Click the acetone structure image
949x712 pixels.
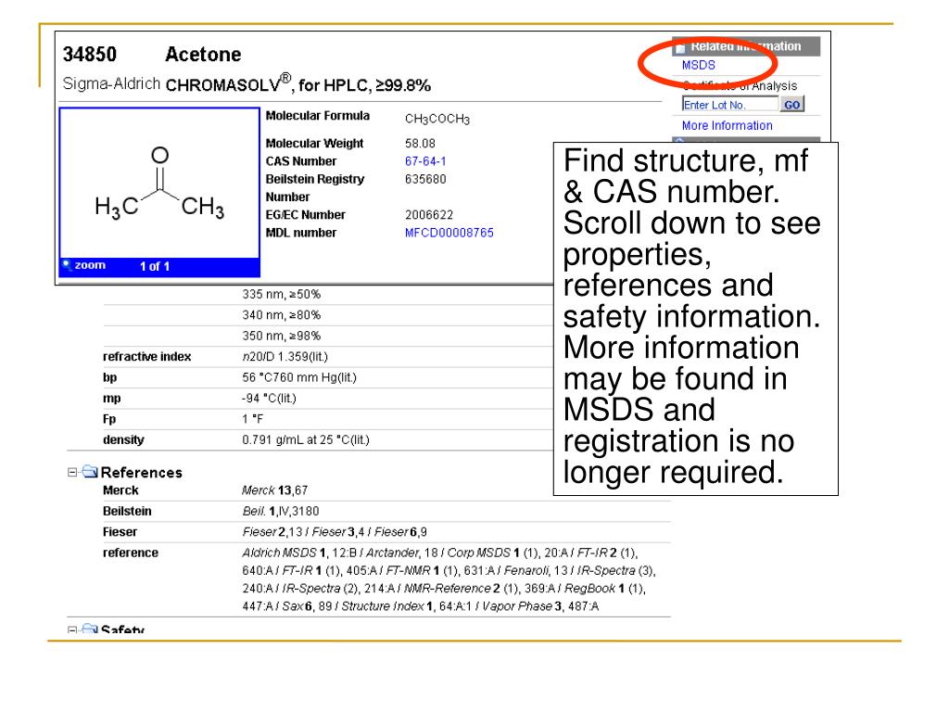click(x=159, y=184)
